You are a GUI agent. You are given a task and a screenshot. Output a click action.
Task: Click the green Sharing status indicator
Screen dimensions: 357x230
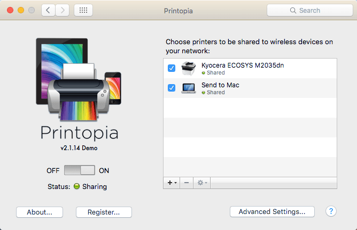pos(77,187)
